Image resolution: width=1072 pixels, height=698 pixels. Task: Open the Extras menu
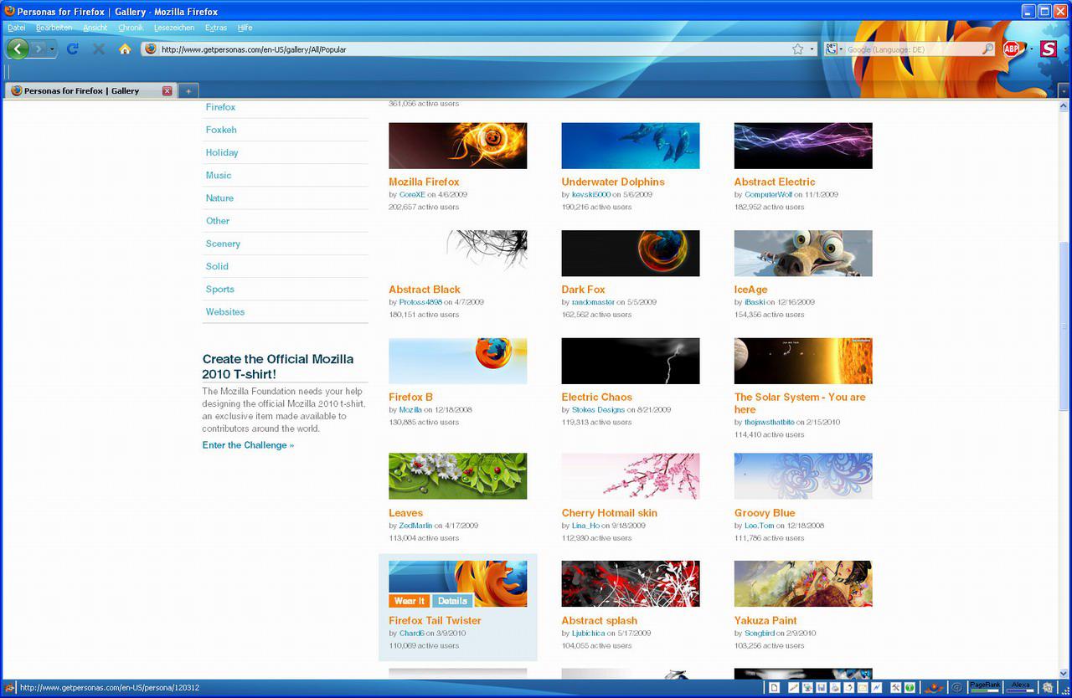pyautogui.click(x=216, y=28)
